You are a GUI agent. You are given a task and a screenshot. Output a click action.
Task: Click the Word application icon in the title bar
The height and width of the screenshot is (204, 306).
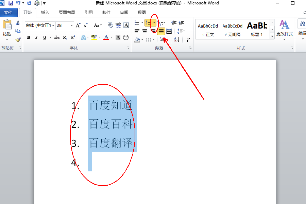pyautogui.click(x=2, y=3)
